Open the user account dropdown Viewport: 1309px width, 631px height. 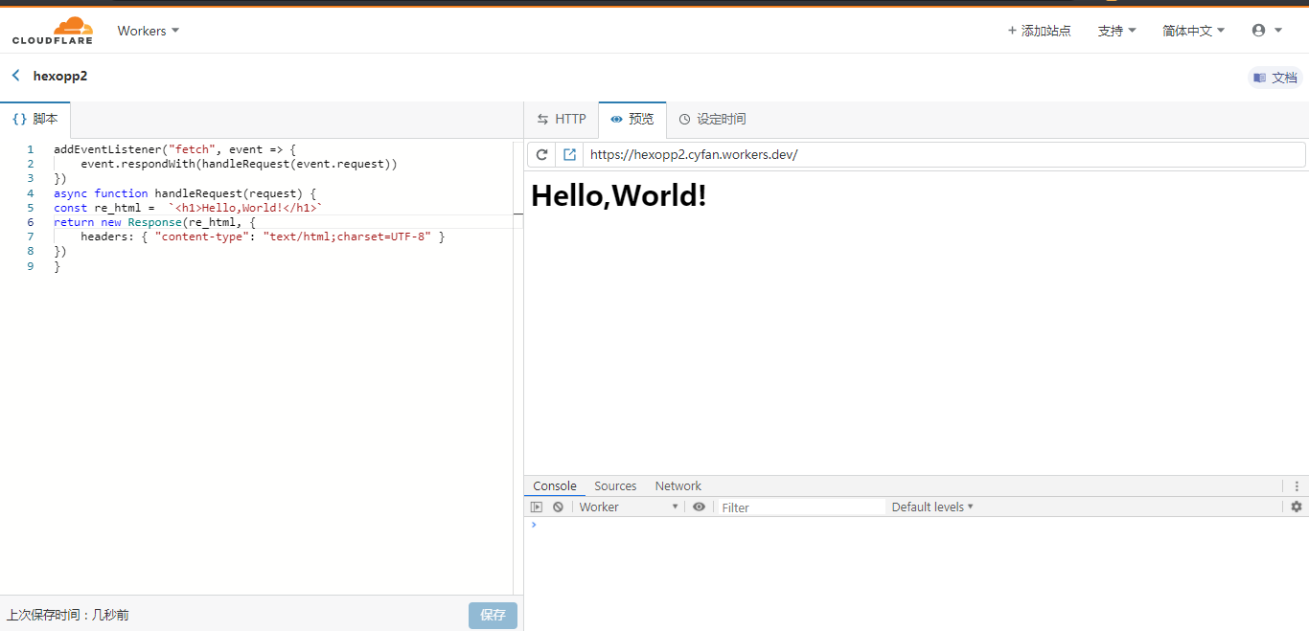pos(1267,31)
